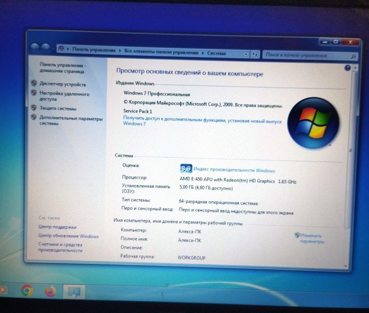Click the Service Pack 1 text
369x313 pixels.
(x=137, y=111)
